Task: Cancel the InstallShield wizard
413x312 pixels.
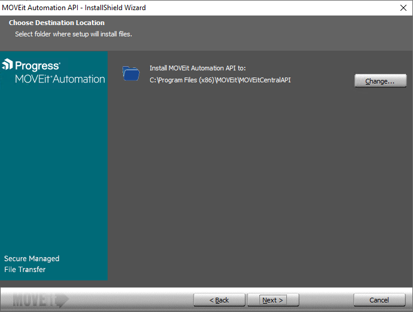Action: pyautogui.click(x=380, y=300)
